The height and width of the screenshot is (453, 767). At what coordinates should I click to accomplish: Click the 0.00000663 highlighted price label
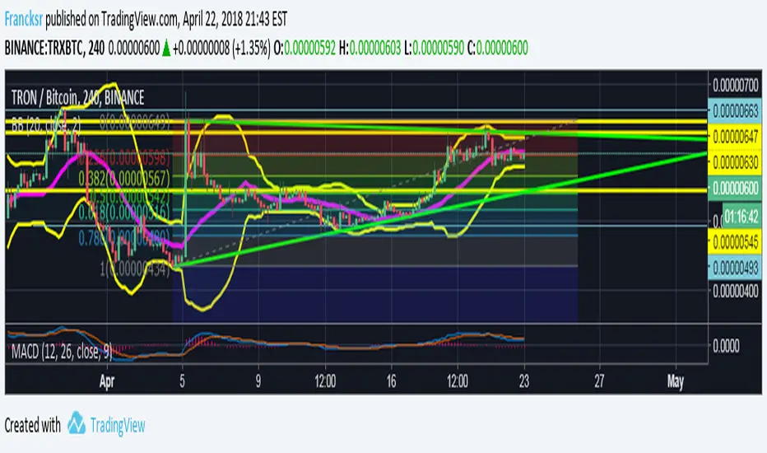tap(735, 111)
